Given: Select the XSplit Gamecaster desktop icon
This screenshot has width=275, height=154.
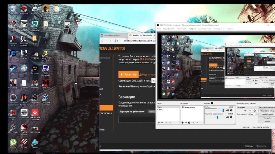Looking at the screenshot, I should (x=46, y=70).
